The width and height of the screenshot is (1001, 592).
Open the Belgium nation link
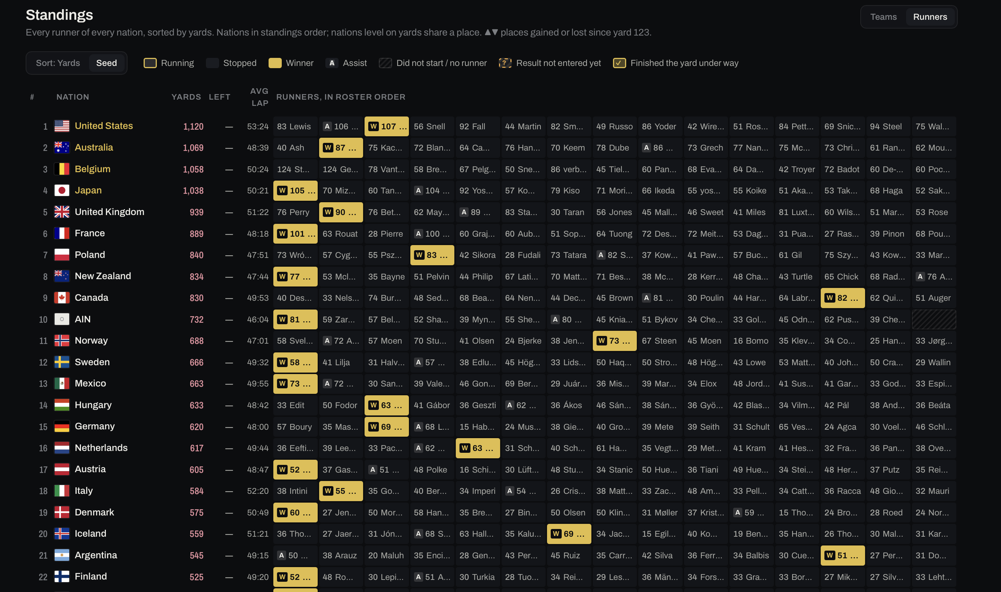93,169
